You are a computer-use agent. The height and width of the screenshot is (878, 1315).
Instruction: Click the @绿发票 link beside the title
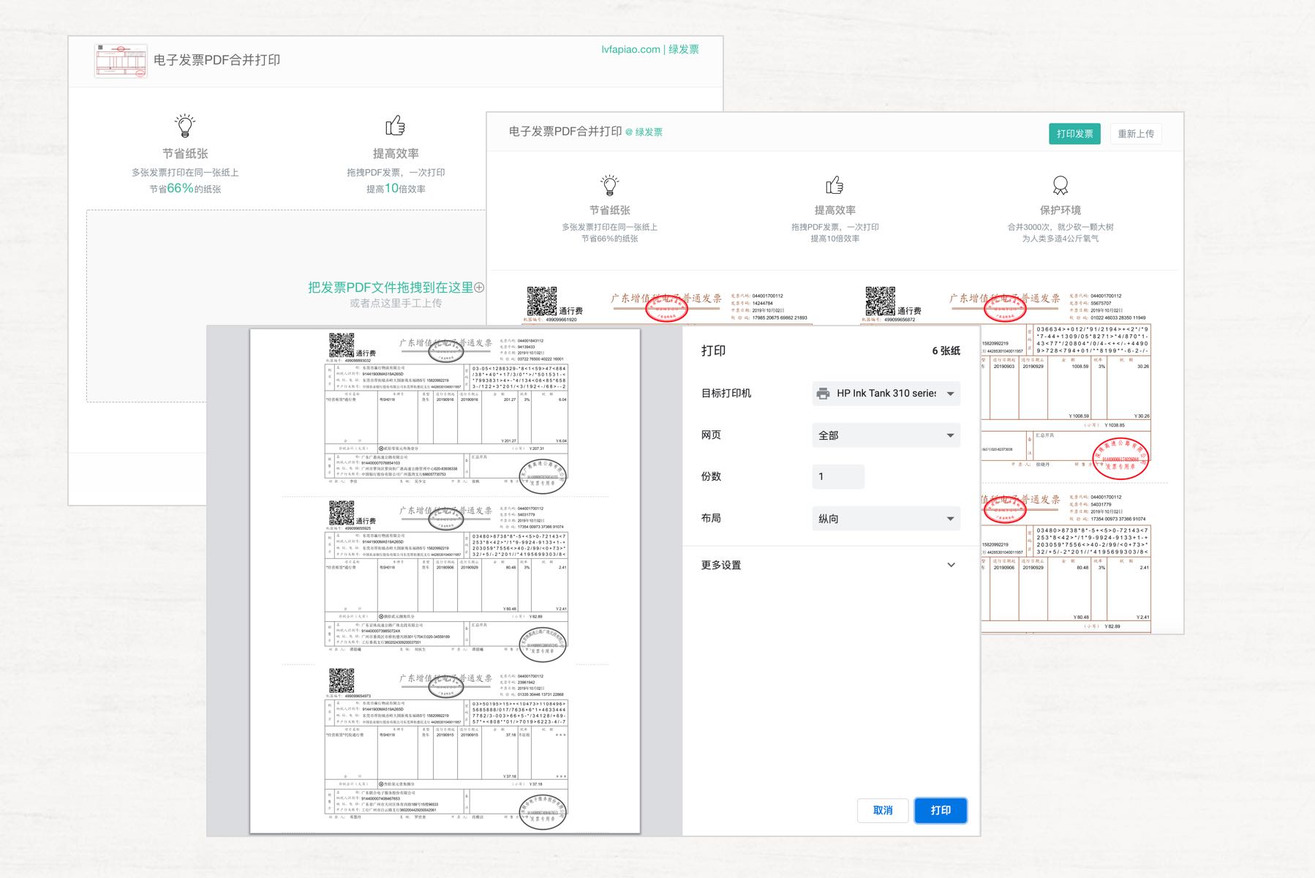644,132
